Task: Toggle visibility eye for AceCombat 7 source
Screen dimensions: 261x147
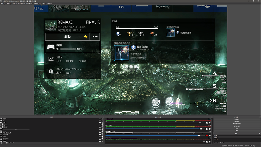Action: pos(100,138)
